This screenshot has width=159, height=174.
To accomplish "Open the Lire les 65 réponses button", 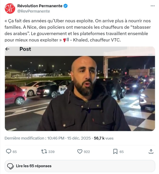I will point(80,166).
